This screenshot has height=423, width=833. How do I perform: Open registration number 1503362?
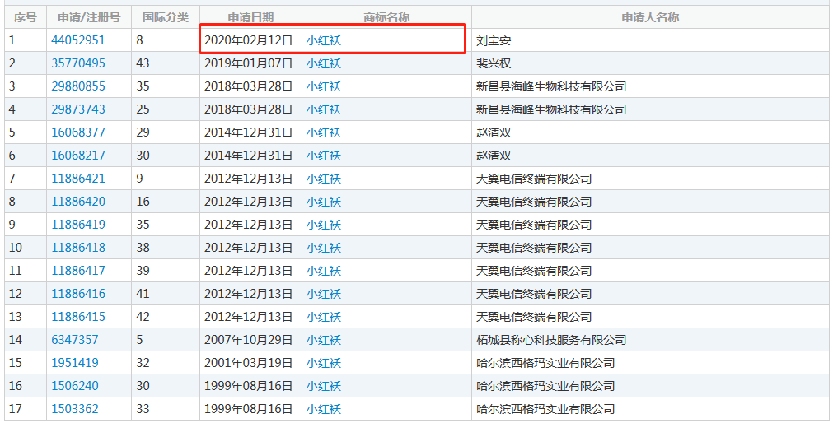coord(75,409)
